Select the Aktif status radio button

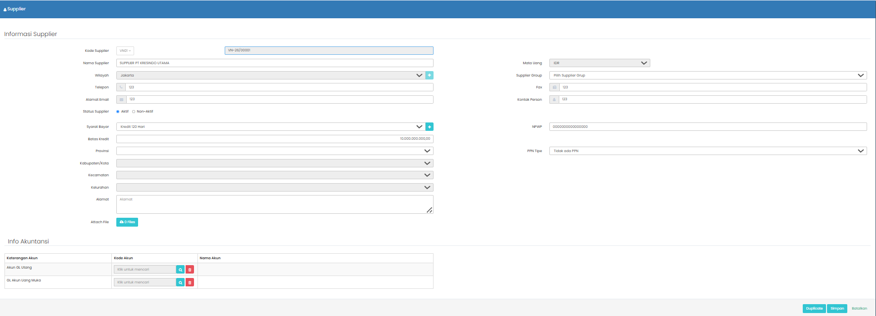coord(118,112)
